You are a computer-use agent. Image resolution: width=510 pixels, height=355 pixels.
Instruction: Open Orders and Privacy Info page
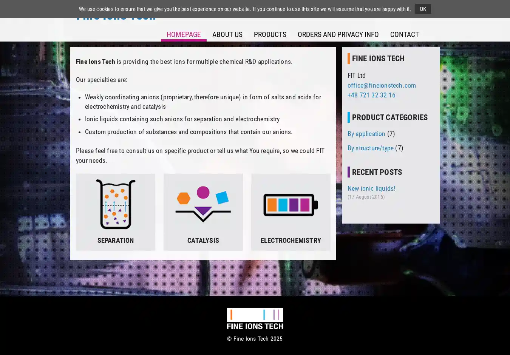tap(338, 34)
